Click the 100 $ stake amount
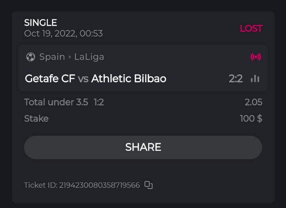This screenshot has height=208, width=286. (251, 118)
